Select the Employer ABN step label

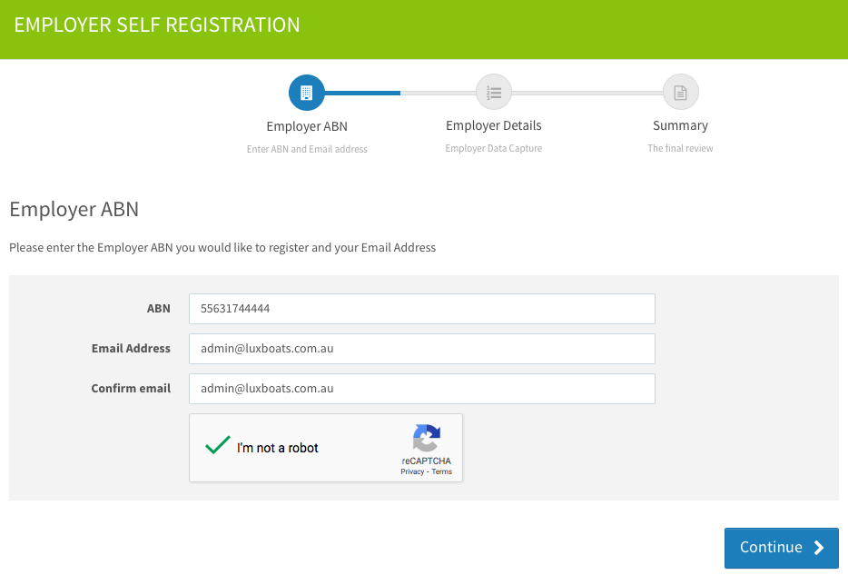click(307, 126)
